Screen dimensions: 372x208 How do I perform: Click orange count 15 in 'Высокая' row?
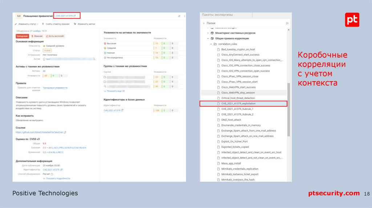point(157,43)
